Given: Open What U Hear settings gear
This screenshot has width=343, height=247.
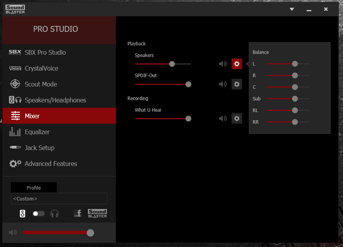Looking at the screenshot, I should click(237, 119).
